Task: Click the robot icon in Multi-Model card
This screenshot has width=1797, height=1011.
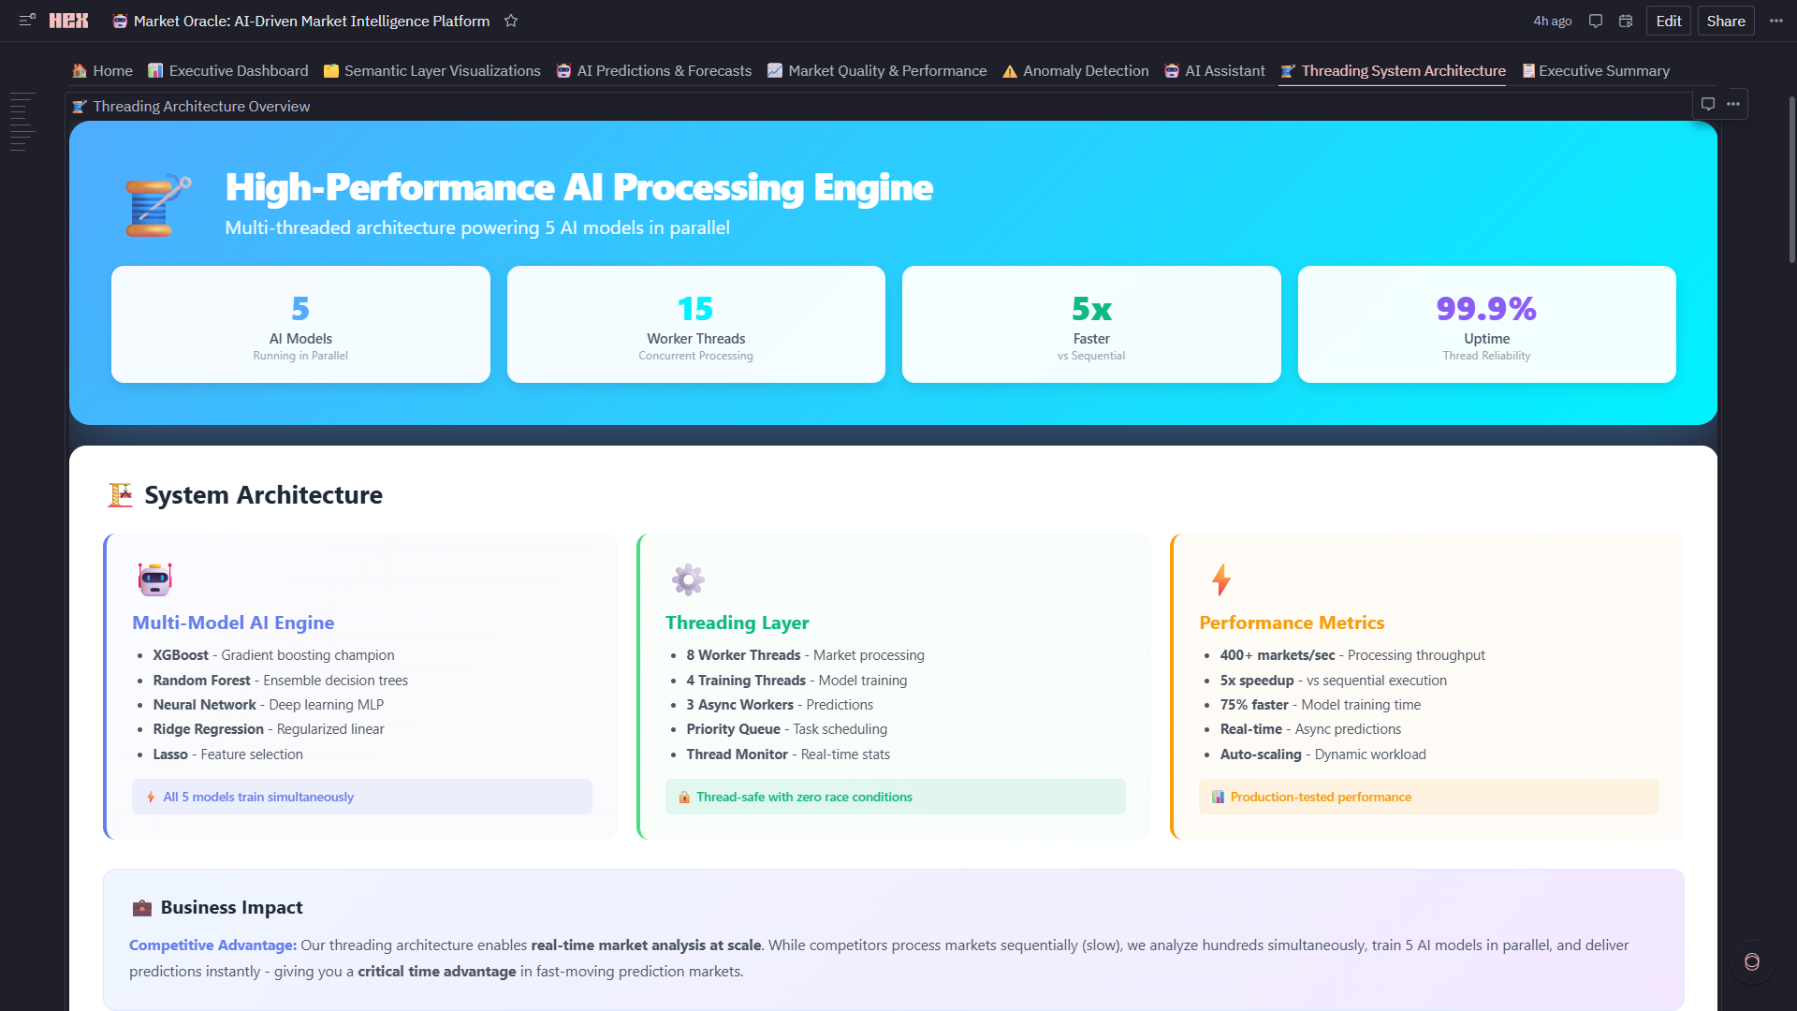Action: [154, 579]
